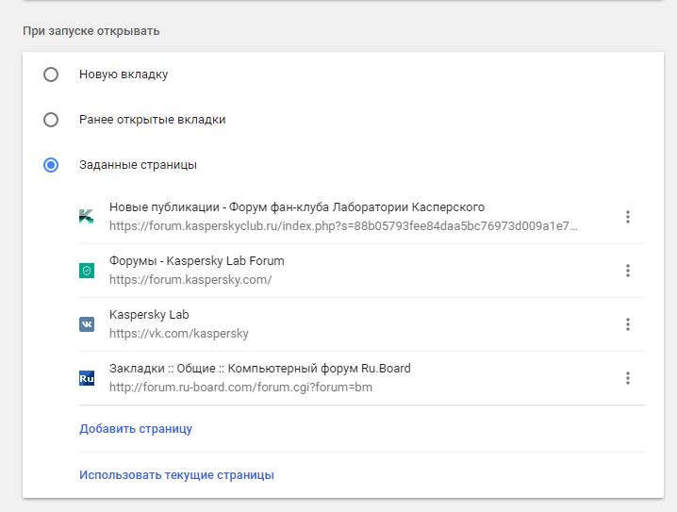
Task: Click the "Новые публикации" Kaspersky club page title
Action: [297, 207]
